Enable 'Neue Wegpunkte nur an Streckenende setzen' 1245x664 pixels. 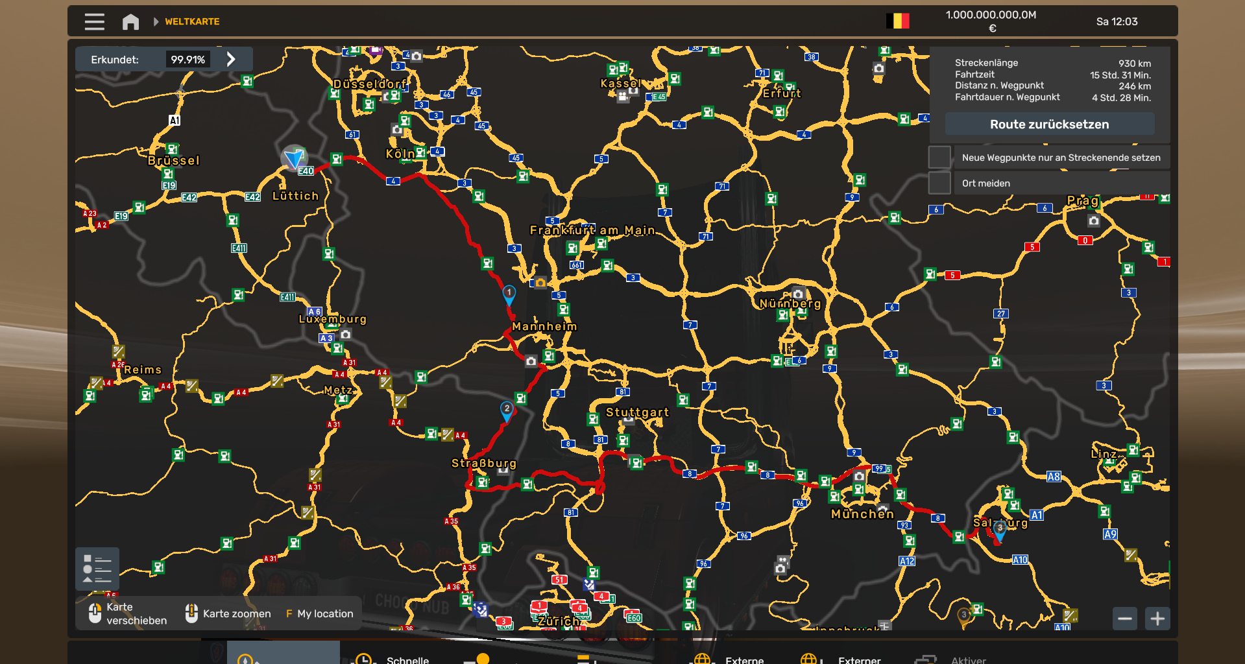939,158
